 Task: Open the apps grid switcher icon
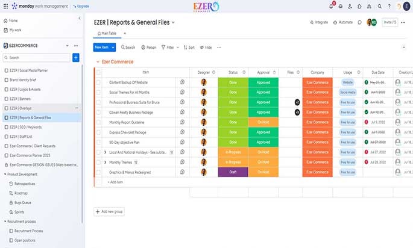5,6
